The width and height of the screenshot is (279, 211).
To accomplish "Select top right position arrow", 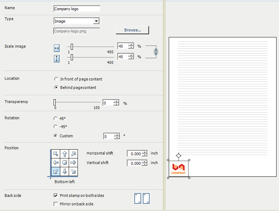I will tap(73, 153).
